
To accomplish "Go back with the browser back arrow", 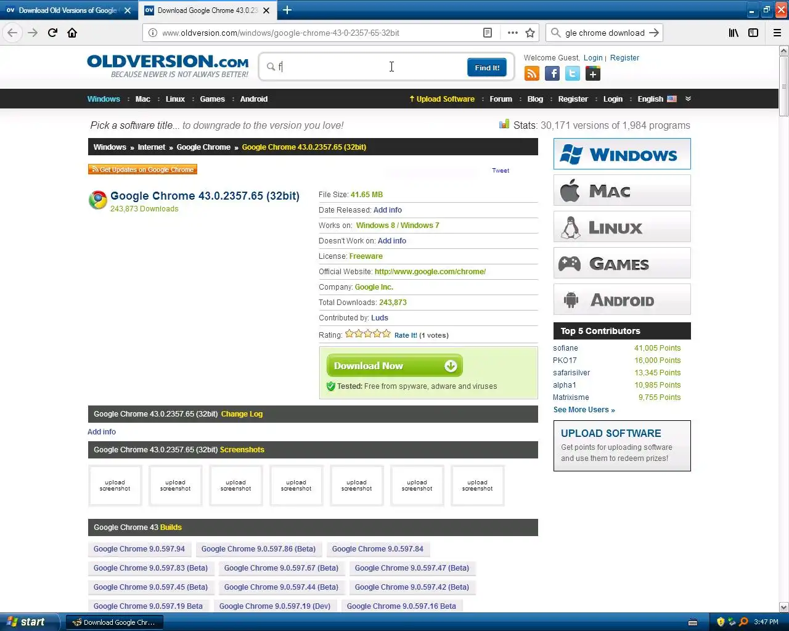I will point(12,33).
